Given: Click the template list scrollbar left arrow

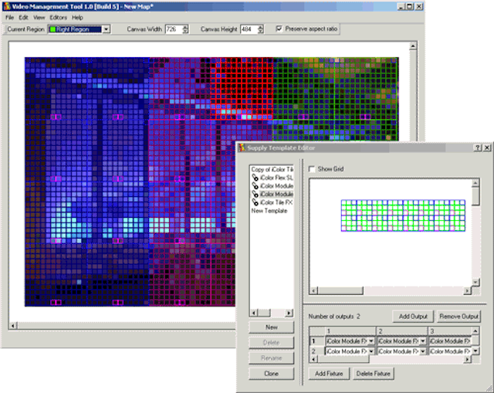Looking at the screenshot, I should coord(254,313).
